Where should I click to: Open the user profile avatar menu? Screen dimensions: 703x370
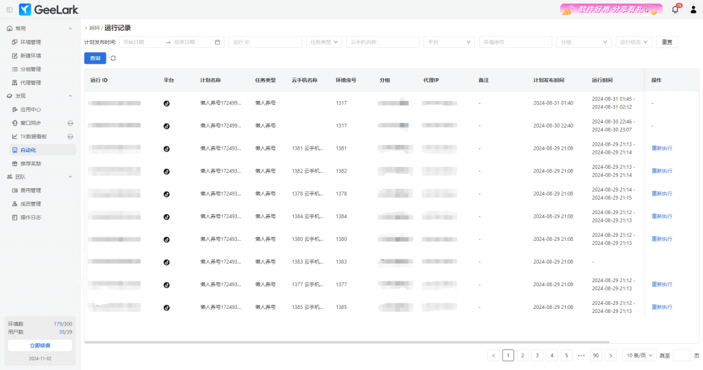click(693, 10)
